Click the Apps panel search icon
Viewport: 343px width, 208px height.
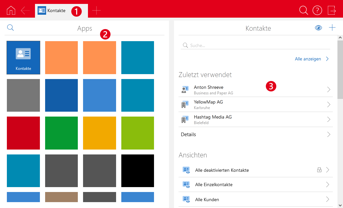(x=10, y=28)
